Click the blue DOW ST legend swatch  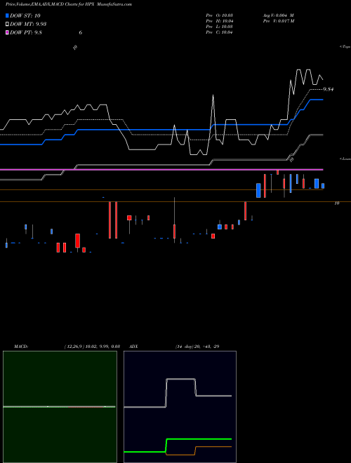point(7,15)
